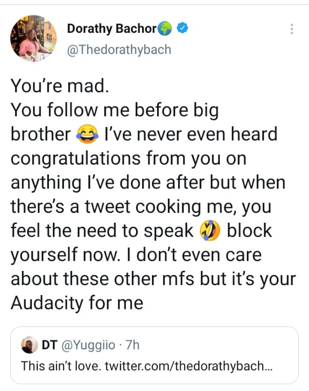The image size is (309, 391).
Task: Click the 7h timestamp on quoted tweet
Action: 133,346
